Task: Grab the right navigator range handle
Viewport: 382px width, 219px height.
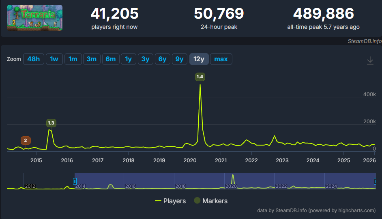Action: pos(375,181)
